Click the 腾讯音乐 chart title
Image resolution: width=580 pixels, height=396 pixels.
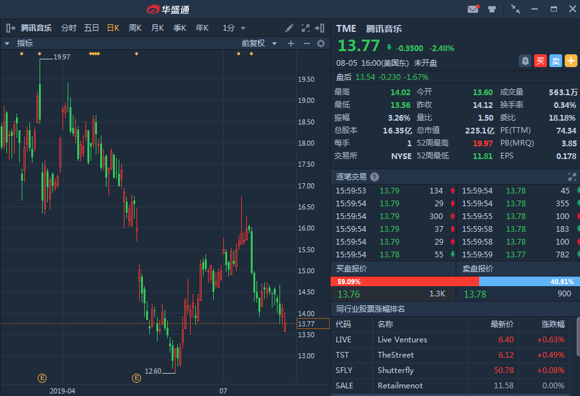click(x=36, y=28)
